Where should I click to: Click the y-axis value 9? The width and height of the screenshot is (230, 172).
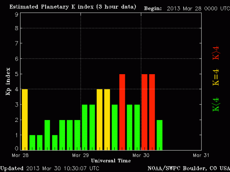click(16, 14)
